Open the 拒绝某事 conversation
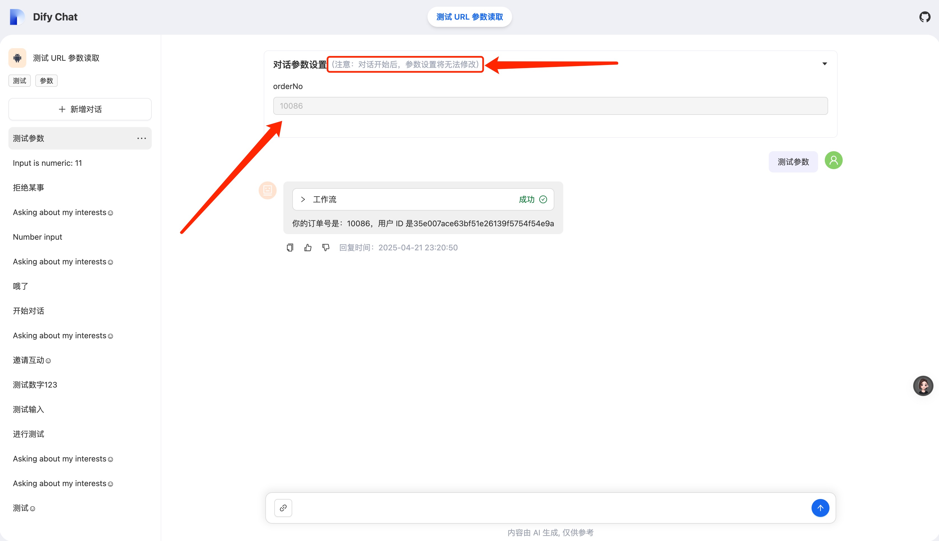Image resolution: width=939 pixels, height=541 pixels. 29,188
